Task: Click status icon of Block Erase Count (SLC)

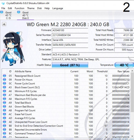Action: point(4,87)
